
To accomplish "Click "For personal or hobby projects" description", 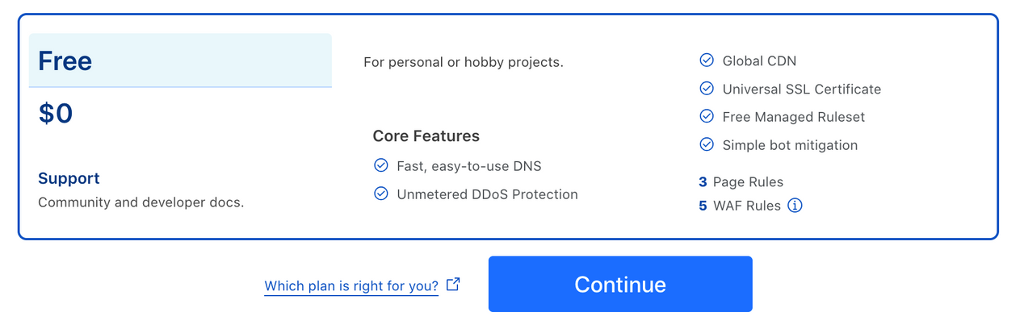I will pos(464,62).
